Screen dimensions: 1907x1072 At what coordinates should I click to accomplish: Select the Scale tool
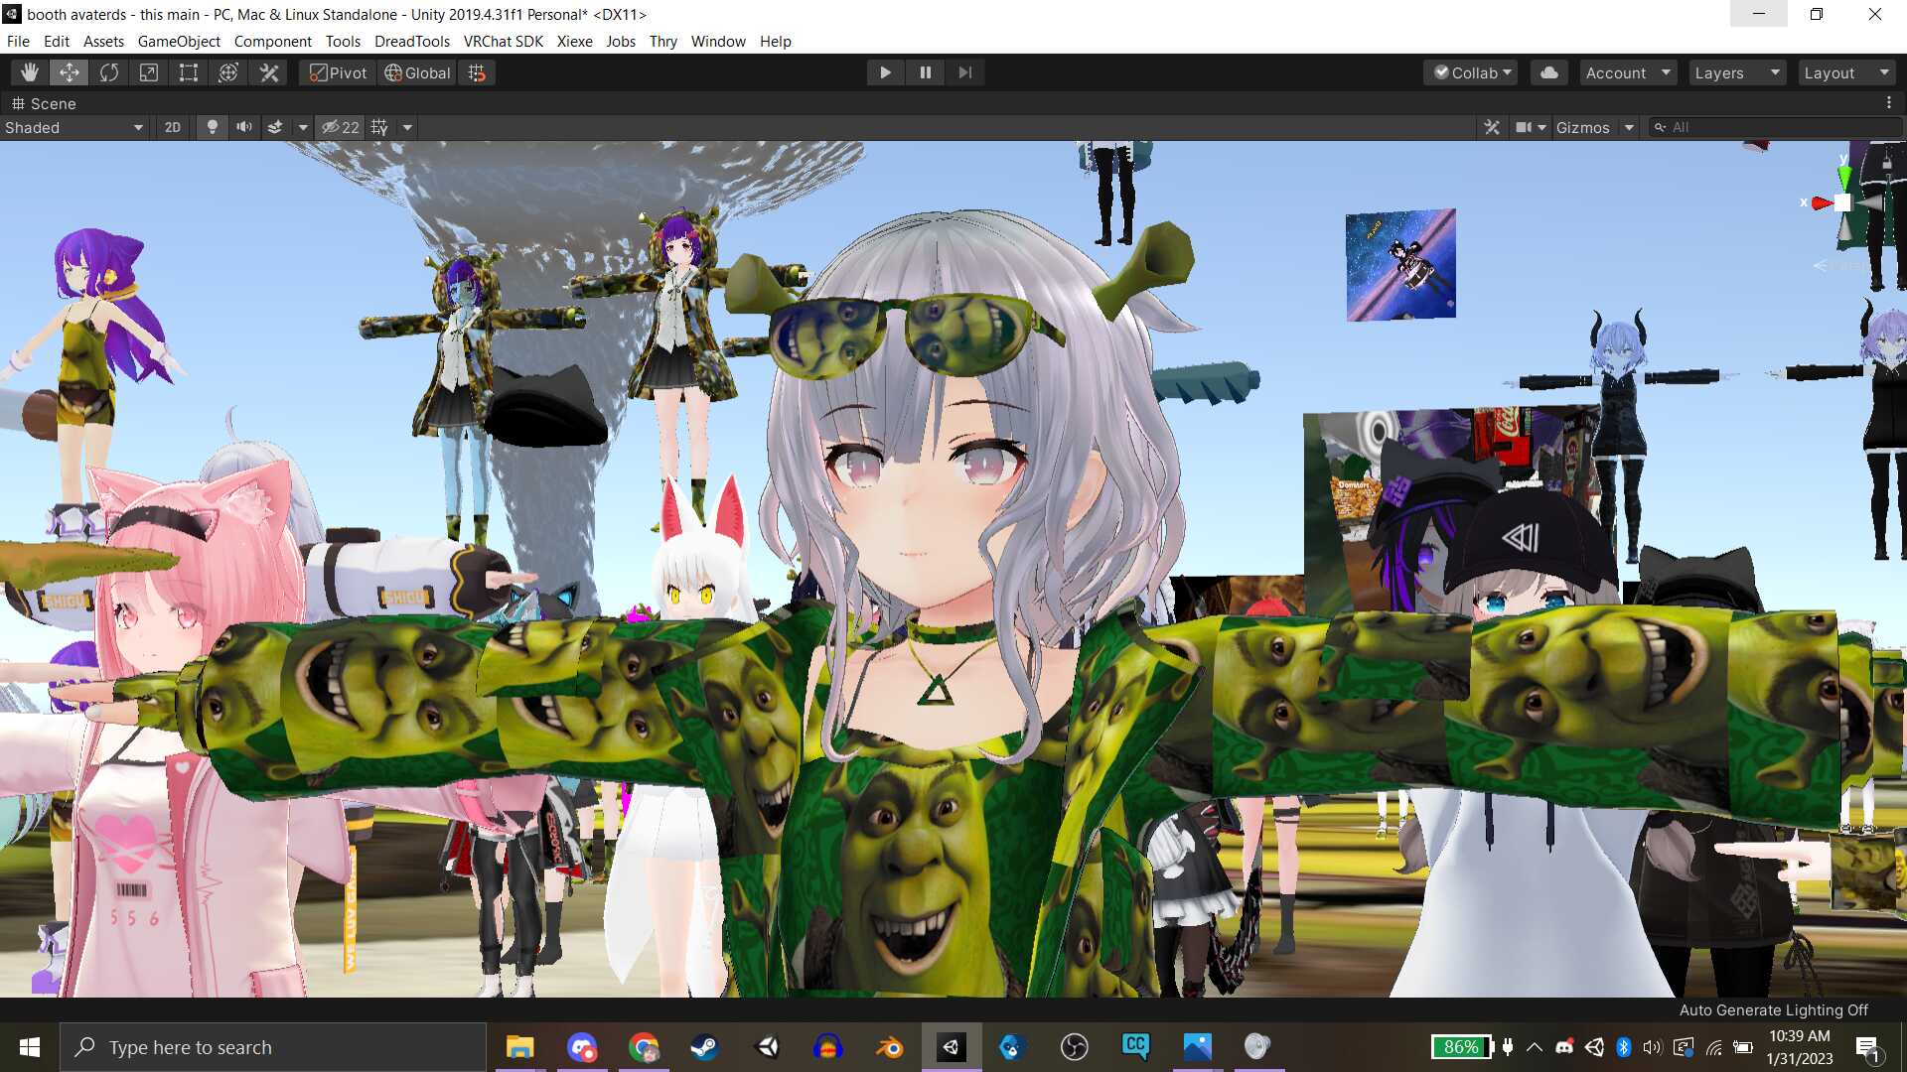click(x=149, y=72)
